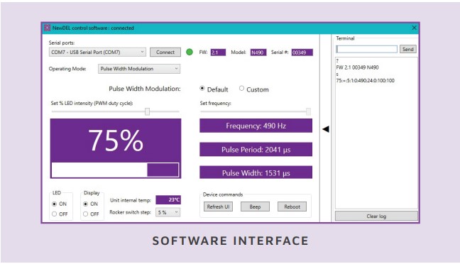Image resolution: width=460 pixels, height=264 pixels.
Task: Select LED ON radio button
Action: coord(54,204)
